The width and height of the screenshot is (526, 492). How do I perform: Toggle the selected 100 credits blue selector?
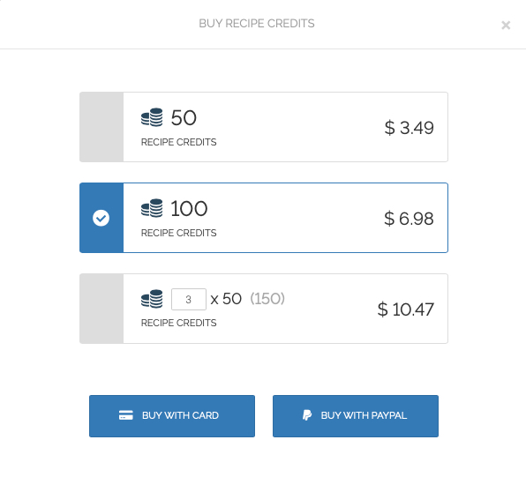pos(101,218)
